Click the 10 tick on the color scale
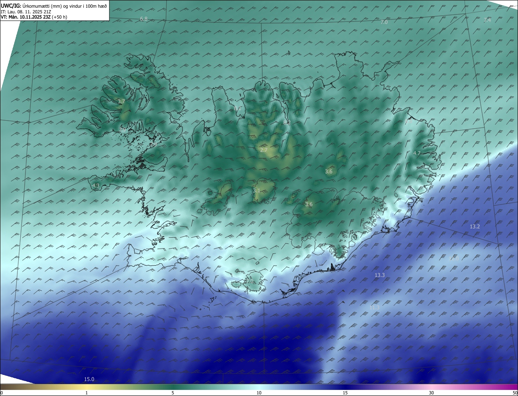This screenshot has height=396, width=518. (259, 393)
